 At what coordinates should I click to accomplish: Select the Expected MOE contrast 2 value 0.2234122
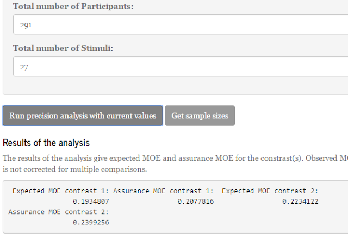[x=300, y=201]
